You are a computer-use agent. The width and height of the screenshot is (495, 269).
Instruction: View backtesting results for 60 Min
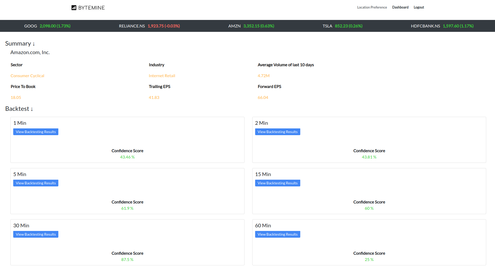(x=277, y=234)
